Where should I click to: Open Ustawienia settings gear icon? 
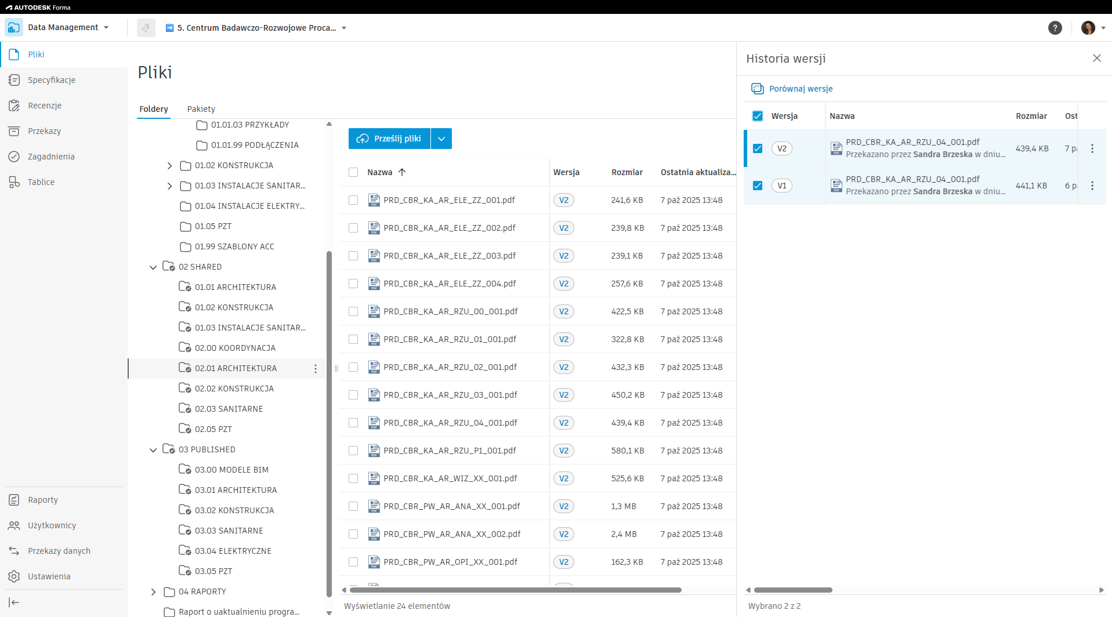pyautogui.click(x=14, y=576)
